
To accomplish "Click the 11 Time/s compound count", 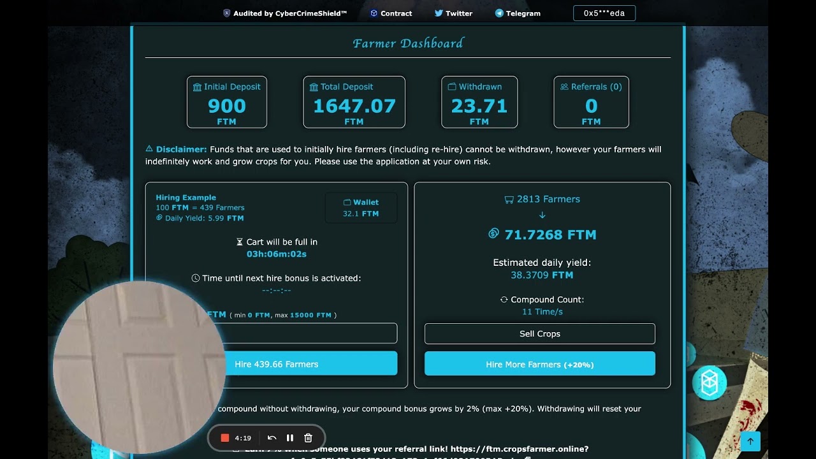I will 543,312.
